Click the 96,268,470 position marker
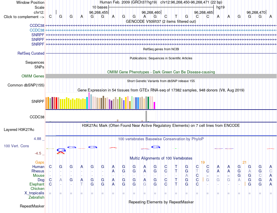 (256, 12)
